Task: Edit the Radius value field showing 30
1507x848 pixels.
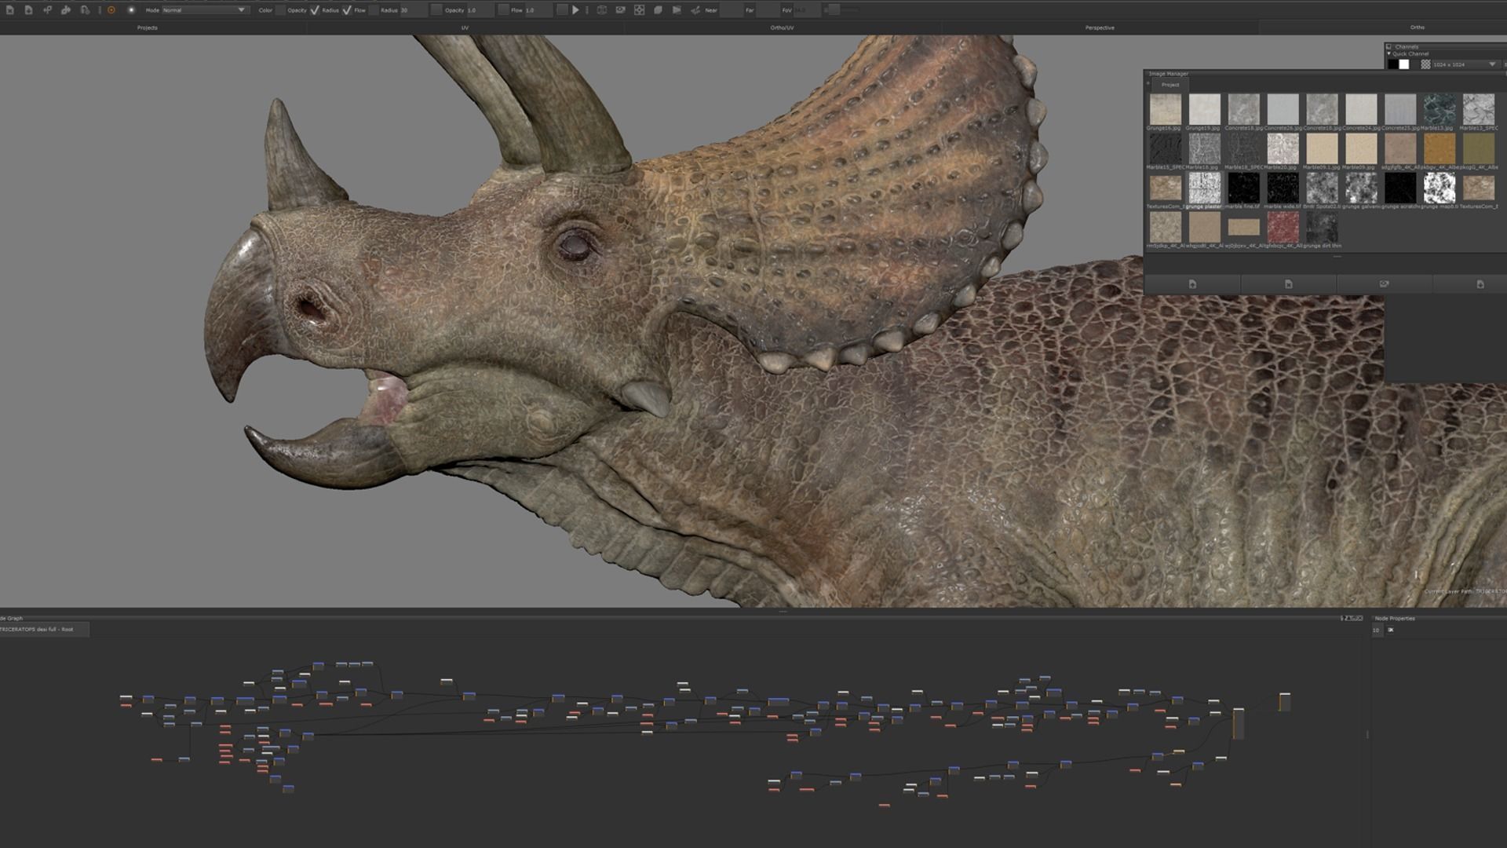Action: [414, 10]
